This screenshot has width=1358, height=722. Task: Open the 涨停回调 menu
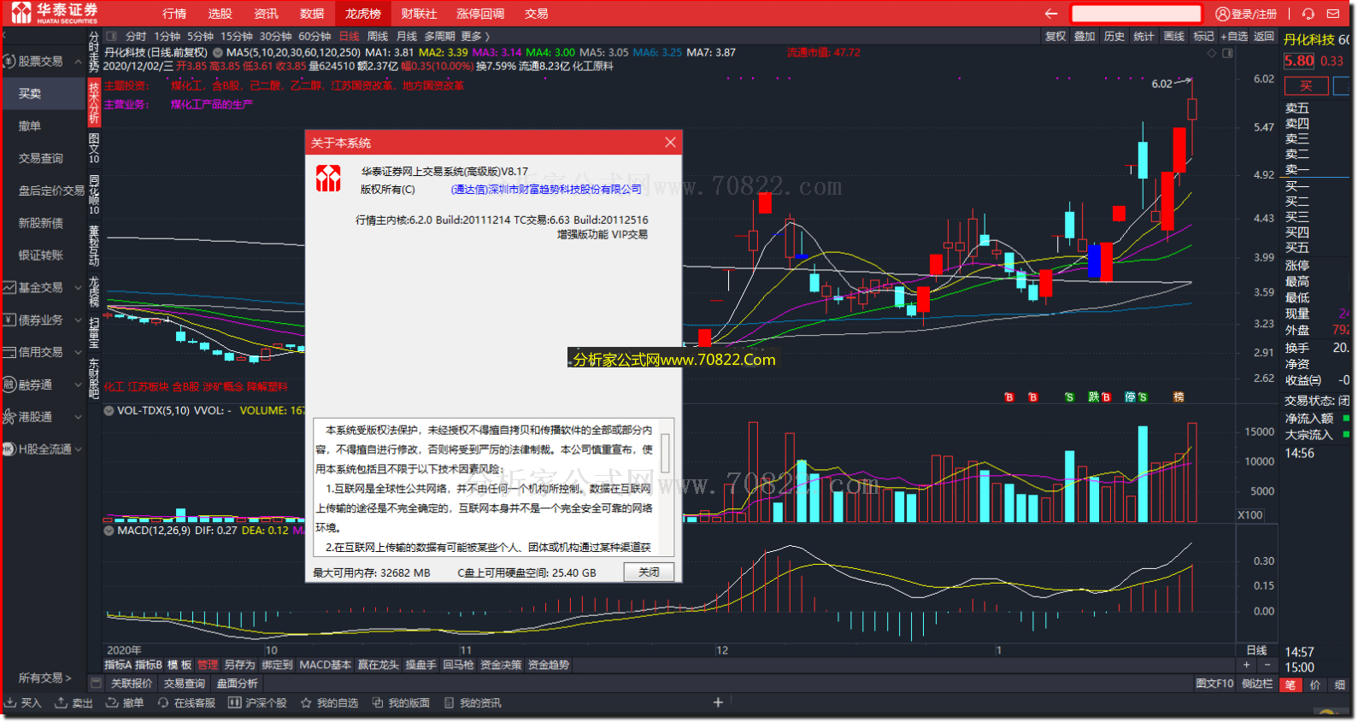click(480, 14)
